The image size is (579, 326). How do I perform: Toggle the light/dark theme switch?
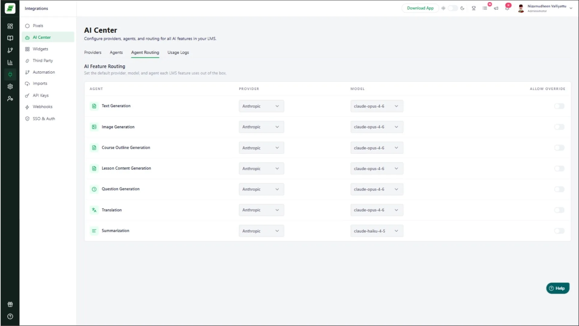click(x=453, y=8)
